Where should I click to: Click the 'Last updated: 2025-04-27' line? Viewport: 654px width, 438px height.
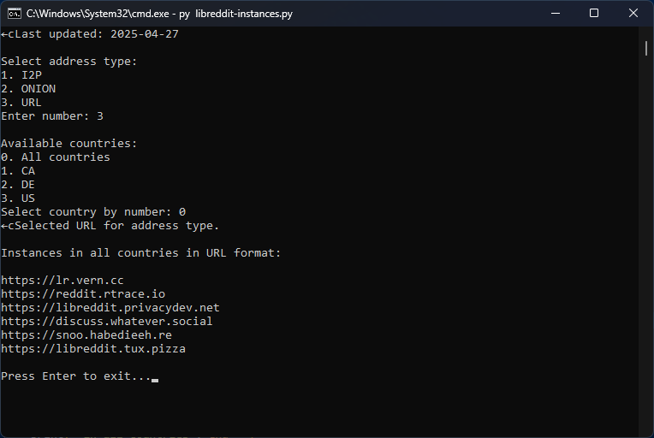click(93, 34)
